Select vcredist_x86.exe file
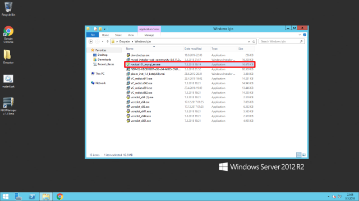This screenshot has height=201, width=359. click(x=190, y=107)
